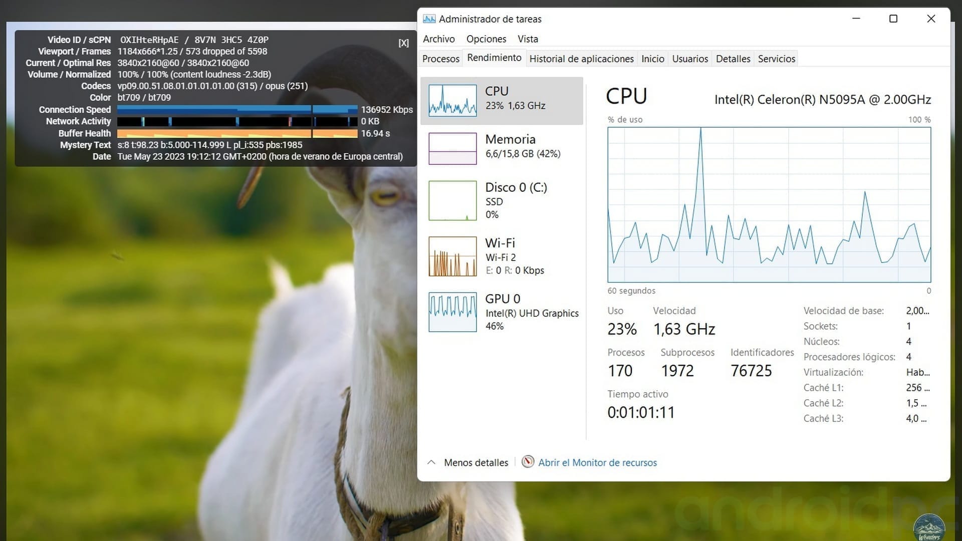Switch to the Procesos tab
This screenshot has width=962, height=541.
pos(441,59)
